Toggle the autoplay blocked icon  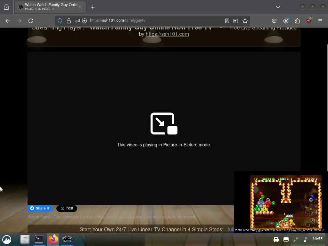coord(84,21)
